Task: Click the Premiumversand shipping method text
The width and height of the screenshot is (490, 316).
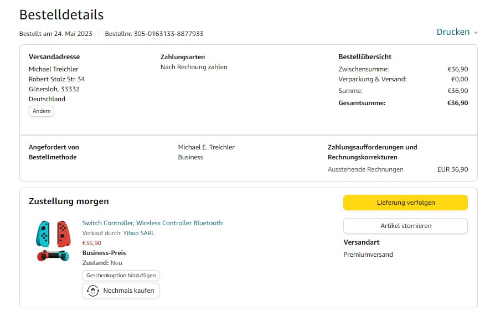Action: [368, 255]
